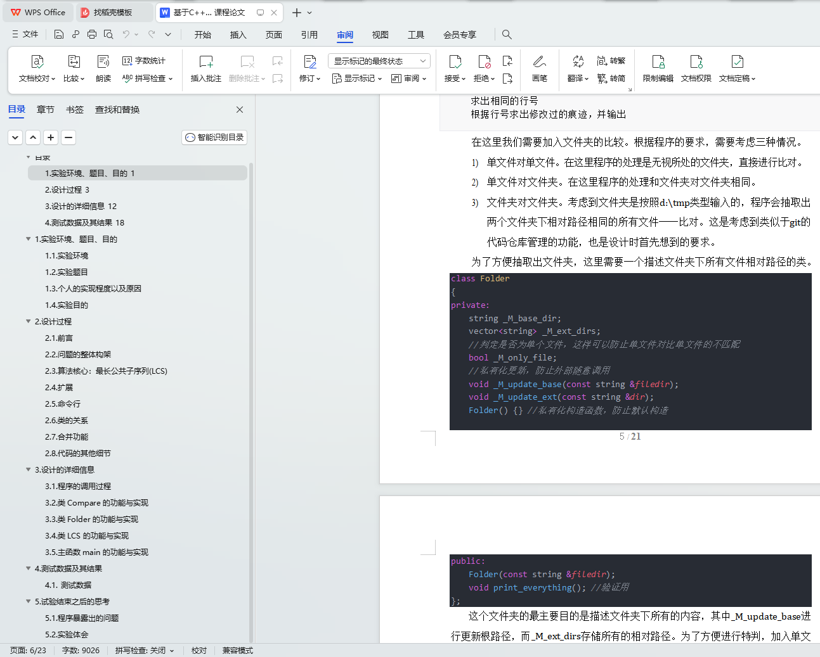Toggle 拼写检查 in the ribbon
This screenshot has height=657, width=820.
(x=147, y=79)
